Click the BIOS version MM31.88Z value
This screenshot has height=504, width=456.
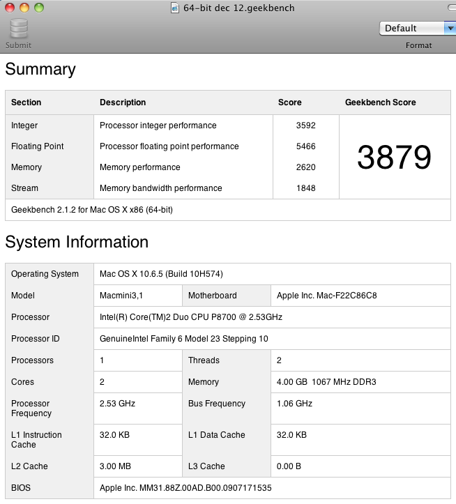coord(185,487)
